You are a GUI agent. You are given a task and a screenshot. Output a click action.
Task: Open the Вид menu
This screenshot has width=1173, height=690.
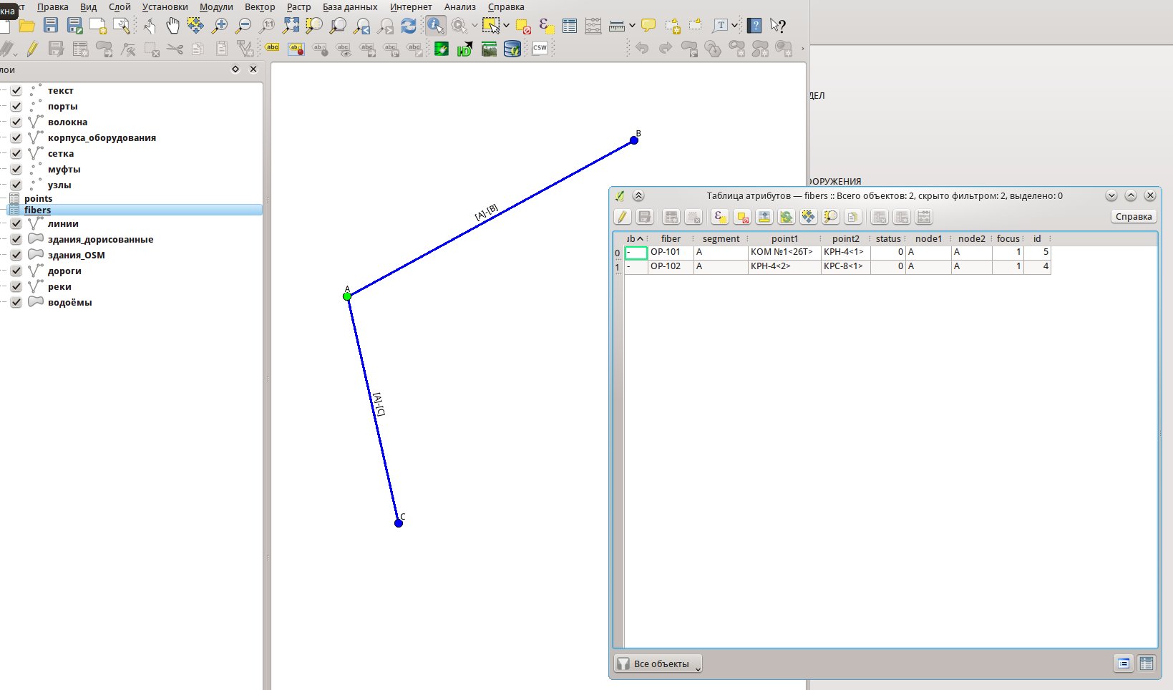pos(88,6)
